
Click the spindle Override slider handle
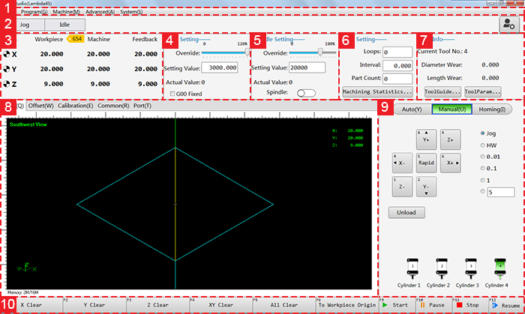320,52
